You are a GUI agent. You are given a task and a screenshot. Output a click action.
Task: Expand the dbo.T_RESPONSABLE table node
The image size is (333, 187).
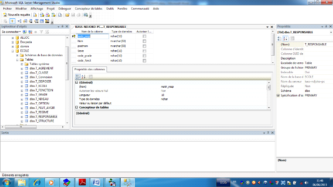[x=22, y=116]
